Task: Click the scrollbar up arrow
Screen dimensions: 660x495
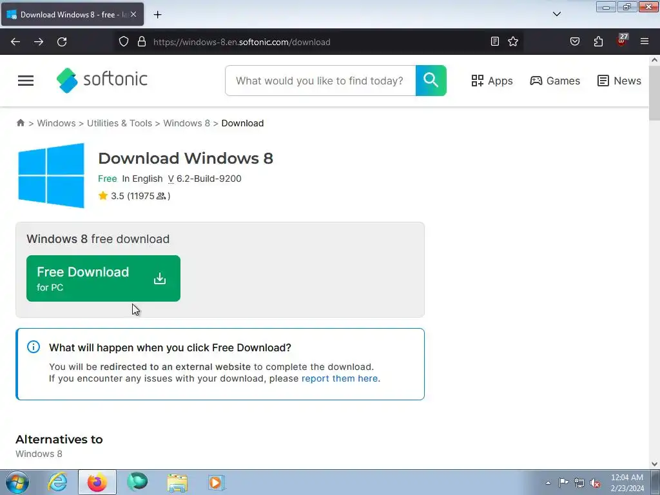Action: pyautogui.click(x=654, y=60)
